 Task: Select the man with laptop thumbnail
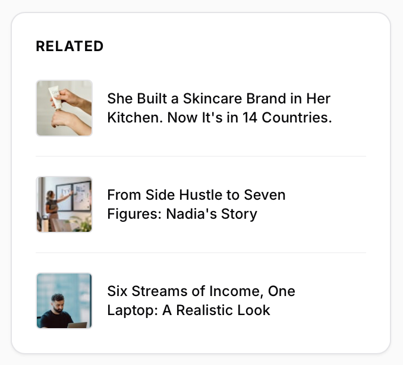[64, 301]
